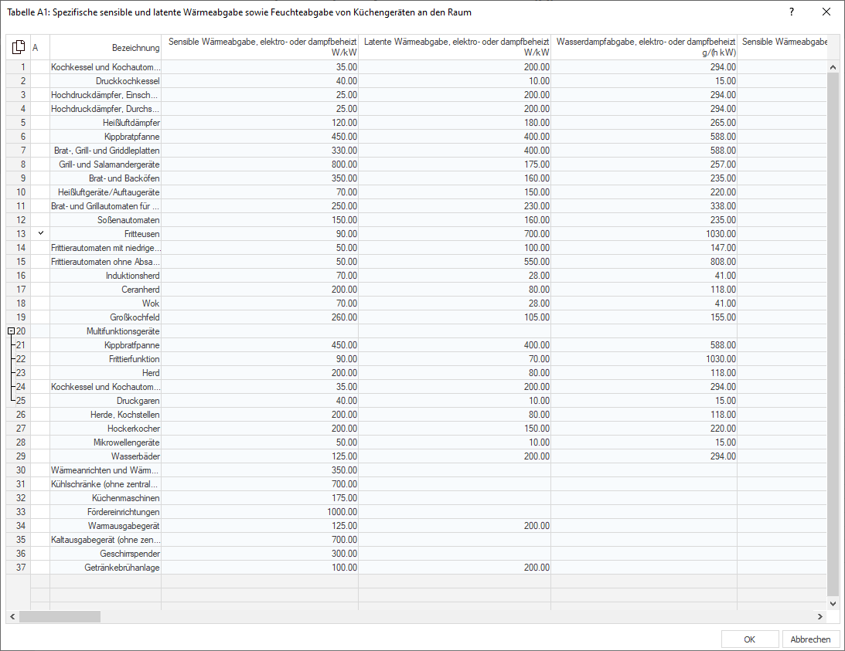
Task: Click the Bezeichnung column header
Action: (x=106, y=47)
